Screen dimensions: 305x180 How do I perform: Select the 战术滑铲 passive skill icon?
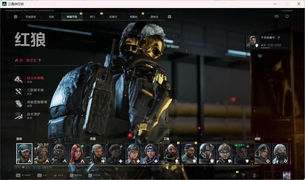pos(19,116)
